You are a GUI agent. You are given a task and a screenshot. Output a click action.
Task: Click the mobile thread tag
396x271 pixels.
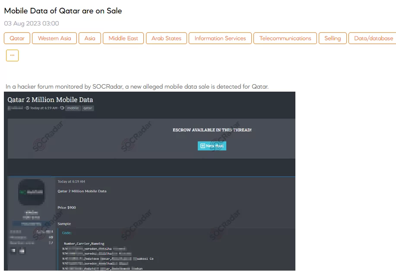coord(73,108)
